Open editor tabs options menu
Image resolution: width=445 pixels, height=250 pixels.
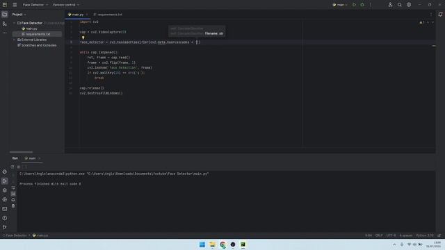point(431,15)
